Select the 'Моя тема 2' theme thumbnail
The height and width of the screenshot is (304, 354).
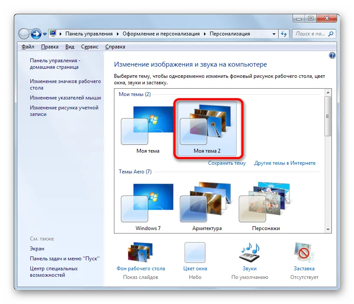pos(207,129)
